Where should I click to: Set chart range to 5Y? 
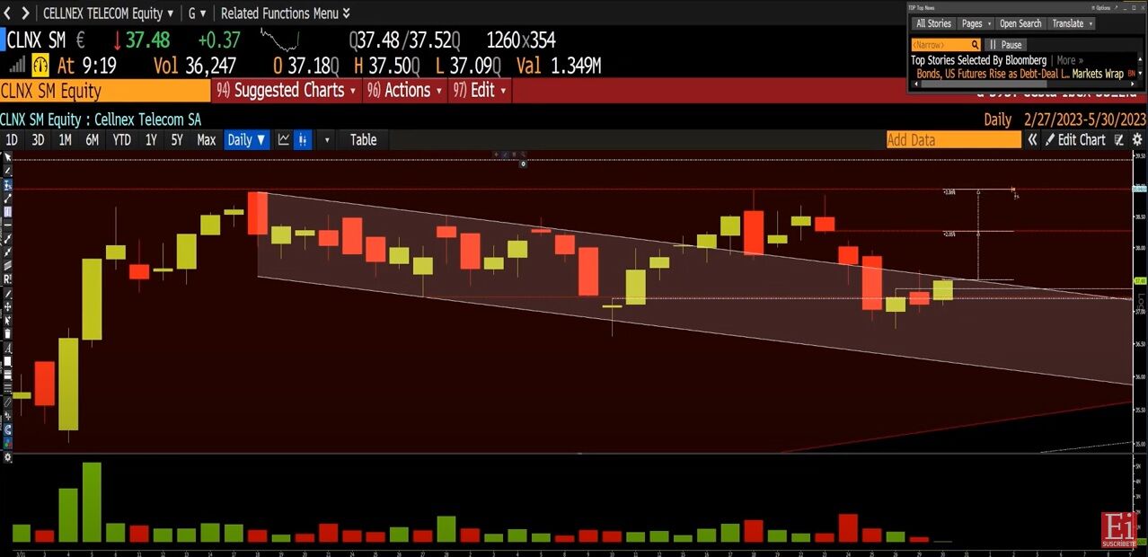tap(177, 139)
